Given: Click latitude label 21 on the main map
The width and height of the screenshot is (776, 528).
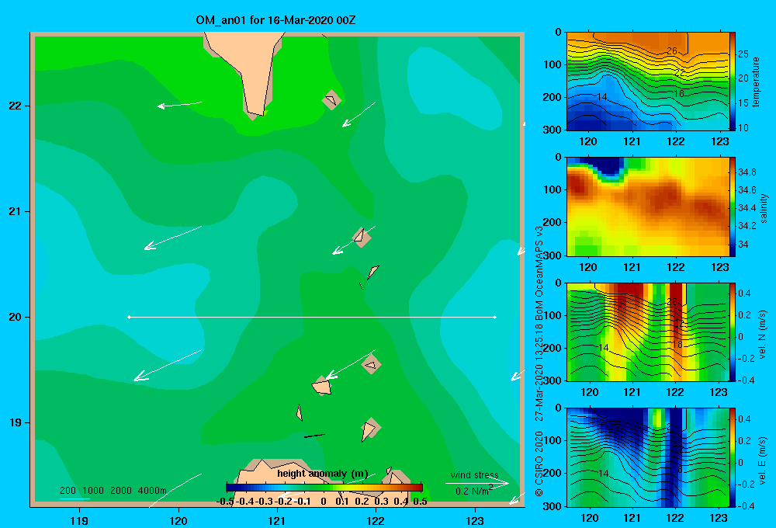Looking at the screenshot, I should tap(16, 211).
